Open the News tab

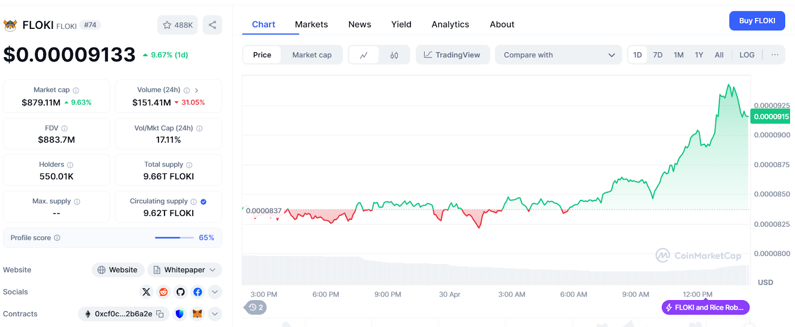[x=360, y=24]
